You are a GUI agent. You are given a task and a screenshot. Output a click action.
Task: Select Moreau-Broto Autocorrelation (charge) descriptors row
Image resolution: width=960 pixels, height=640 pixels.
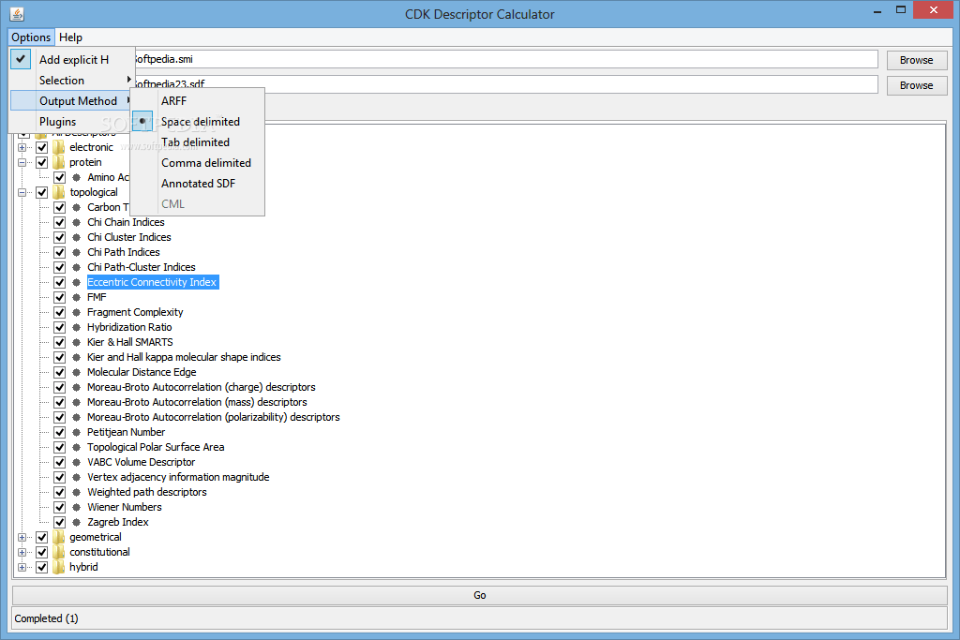202,387
